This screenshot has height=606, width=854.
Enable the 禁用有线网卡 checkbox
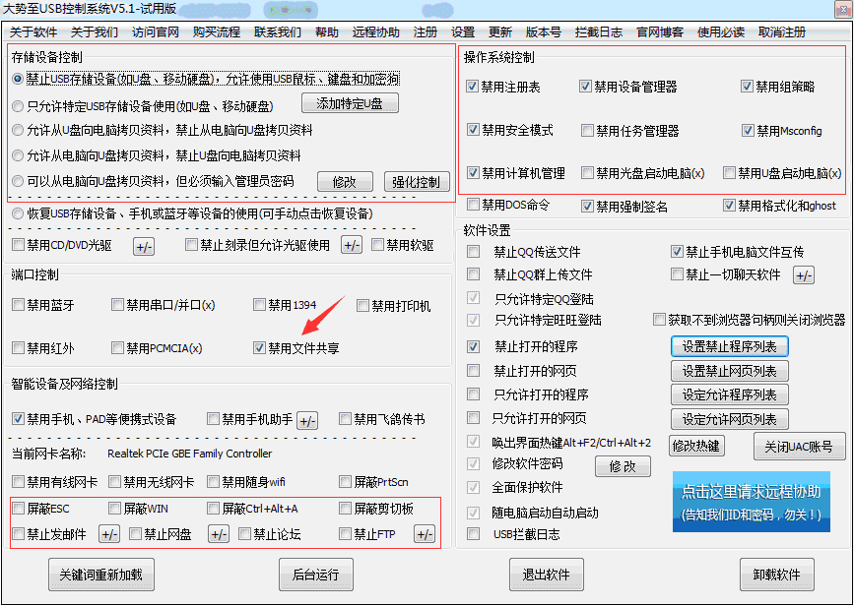(x=18, y=481)
